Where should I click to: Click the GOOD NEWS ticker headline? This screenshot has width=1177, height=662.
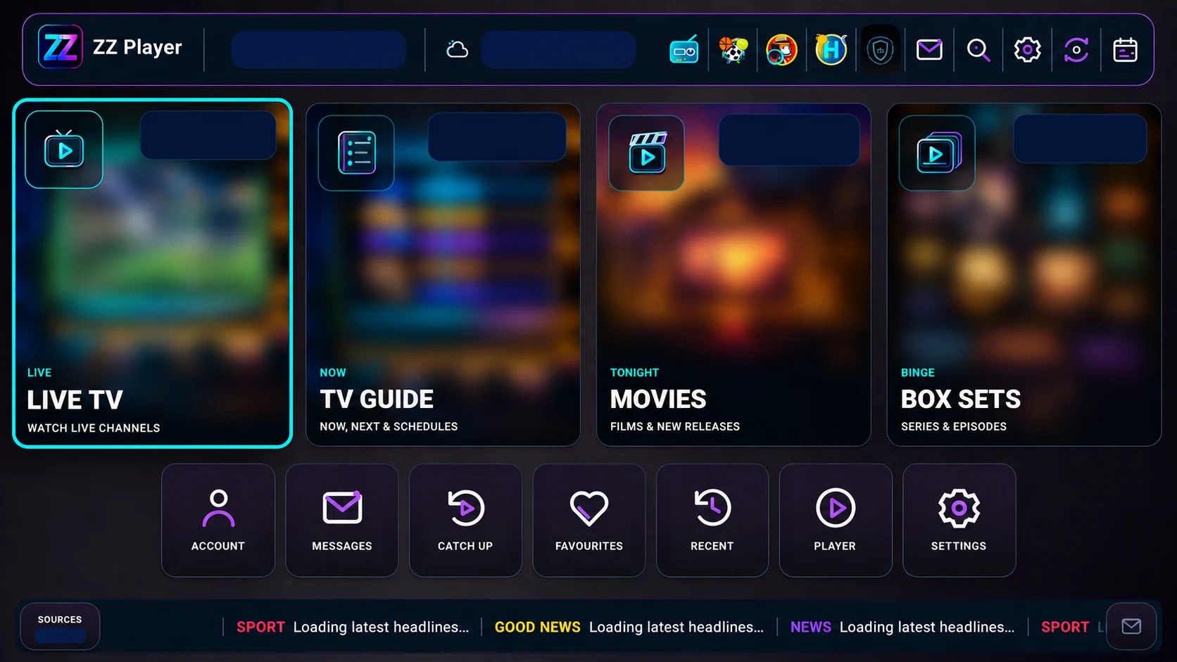[x=629, y=627]
